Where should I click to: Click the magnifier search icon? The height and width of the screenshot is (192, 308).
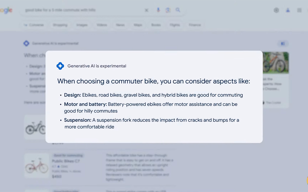(178, 10)
